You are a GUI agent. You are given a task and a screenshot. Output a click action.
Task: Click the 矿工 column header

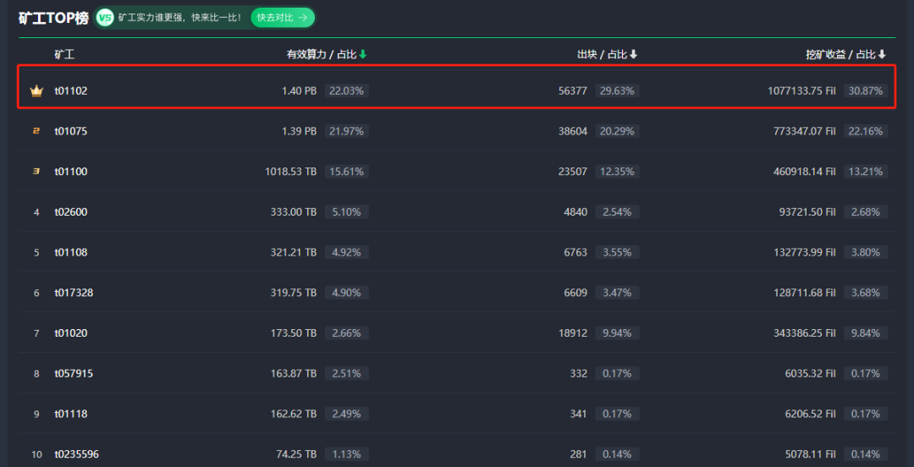tap(64, 55)
